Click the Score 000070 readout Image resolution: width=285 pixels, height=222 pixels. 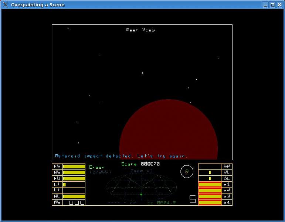140,164
